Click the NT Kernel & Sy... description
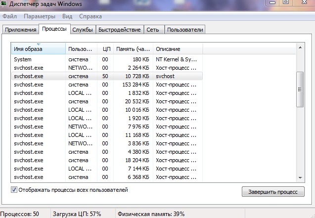315x218 pixels. pos(176,59)
